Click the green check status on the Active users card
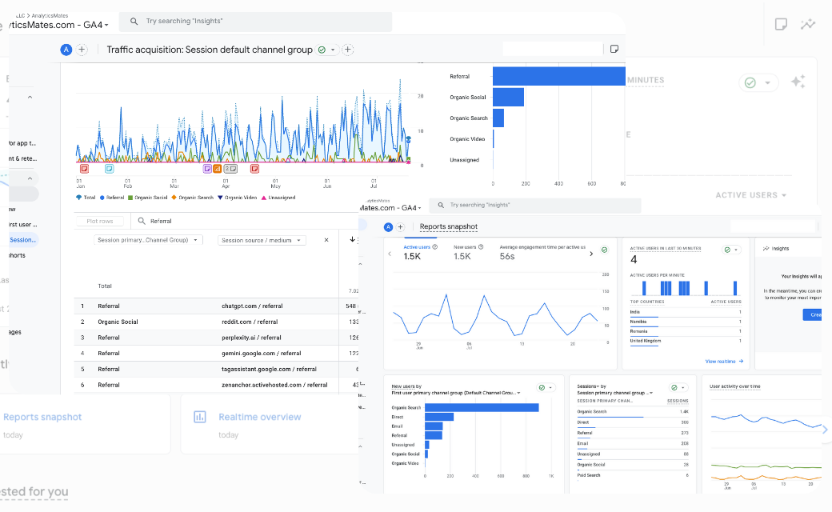Viewport: 832px width, 512px height. 604,250
